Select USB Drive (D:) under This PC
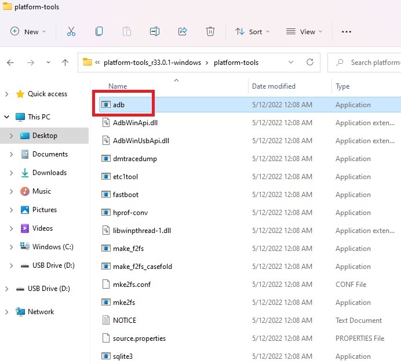Screen dimensions: 401x364 click(x=53, y=265)
